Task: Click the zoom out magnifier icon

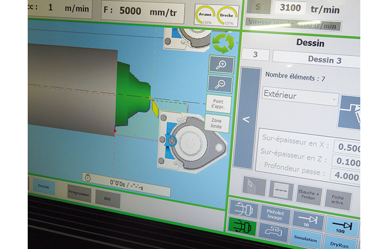Action: [x=220, y=83]
